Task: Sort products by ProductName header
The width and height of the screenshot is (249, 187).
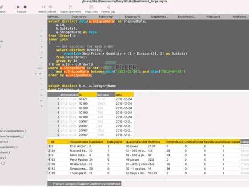Action: (x=79, y=142)
